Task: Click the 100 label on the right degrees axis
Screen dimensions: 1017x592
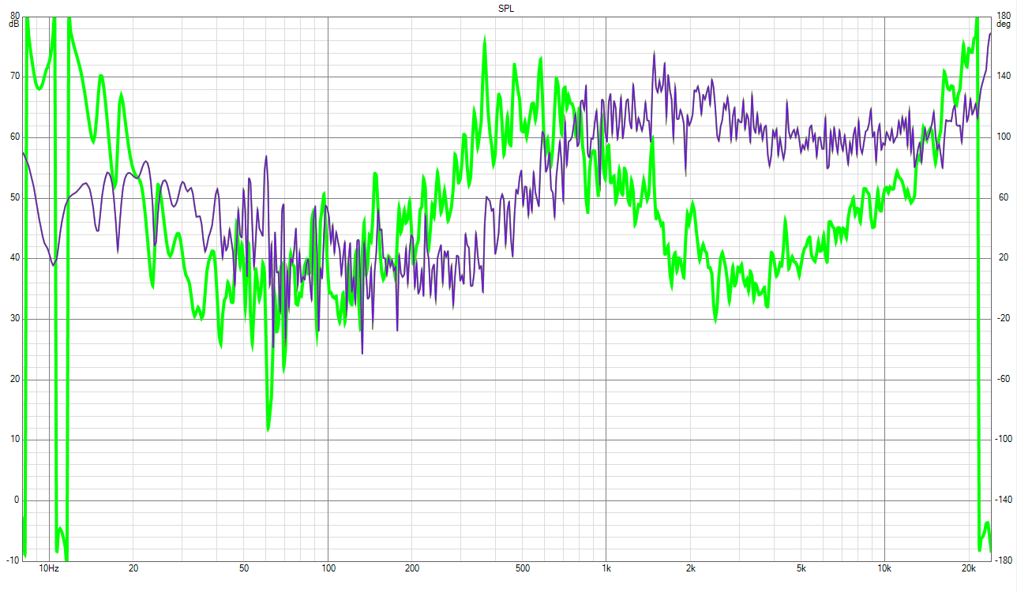Action: 1004,137
